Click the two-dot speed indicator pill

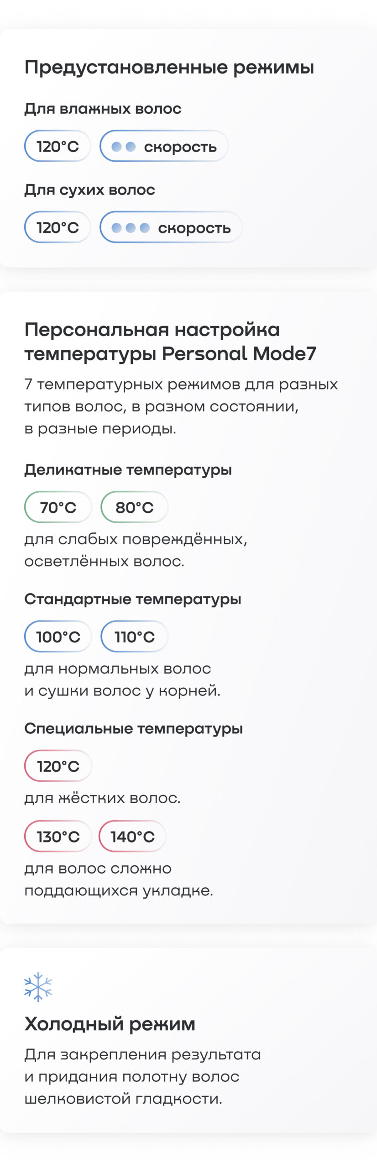(x=164, y=146)
